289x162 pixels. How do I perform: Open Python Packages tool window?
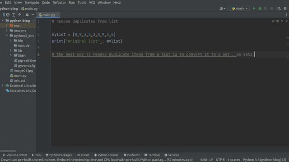point(59,155)
